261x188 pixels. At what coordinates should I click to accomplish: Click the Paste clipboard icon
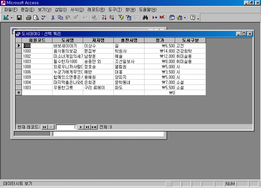pos(68,18)
